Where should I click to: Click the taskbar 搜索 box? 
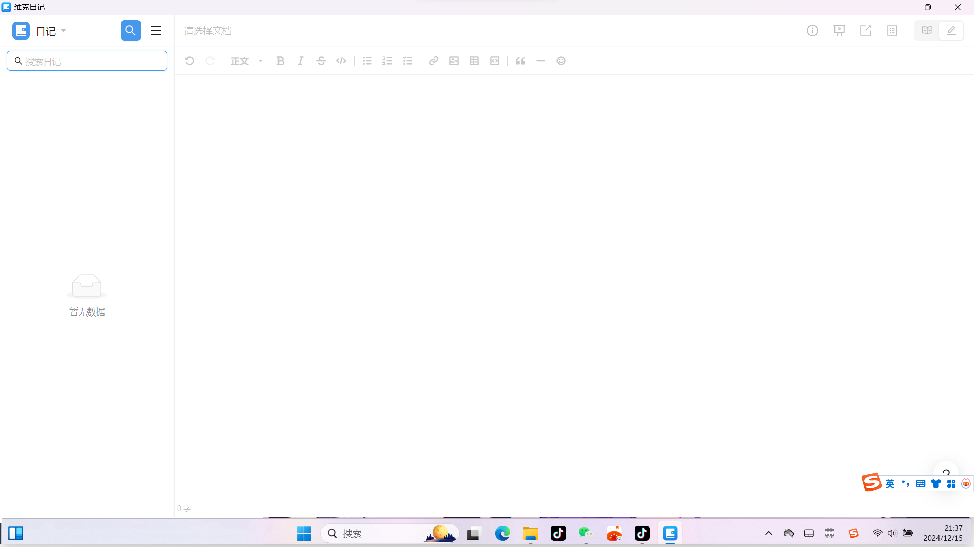390,533
